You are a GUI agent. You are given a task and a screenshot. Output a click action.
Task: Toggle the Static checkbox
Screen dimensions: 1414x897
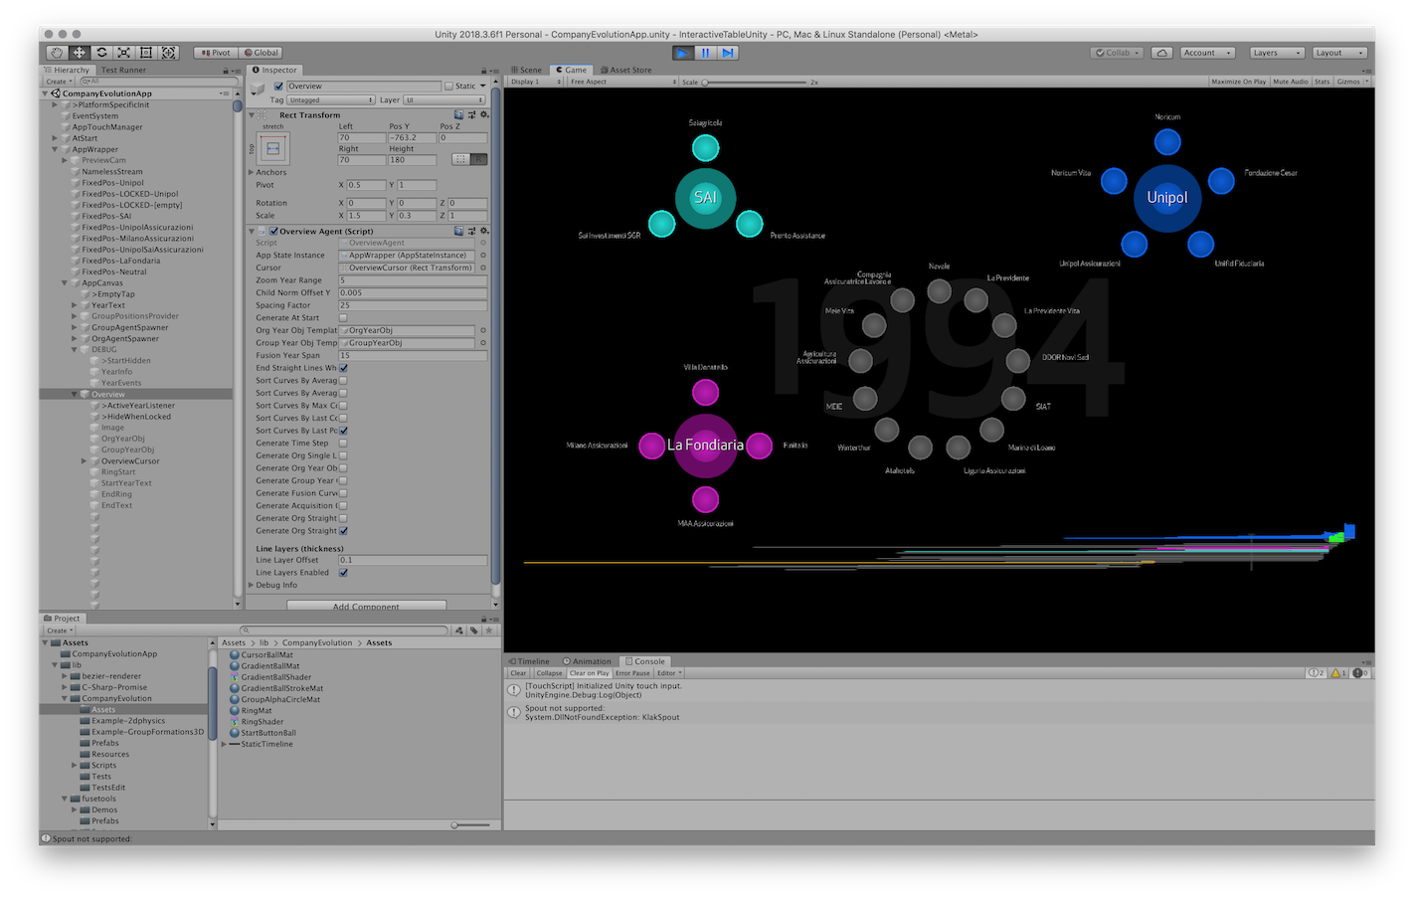pyautogui.click(x=448, y=87)
